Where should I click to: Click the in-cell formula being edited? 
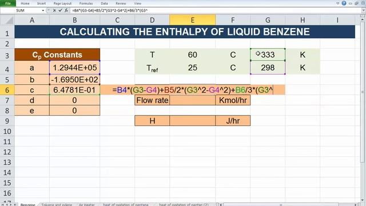click(193, 90)
